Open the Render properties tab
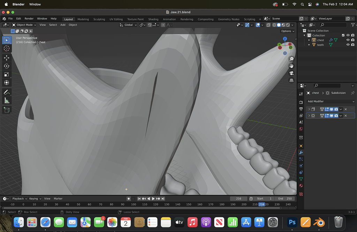 click(x=301, y=102)
